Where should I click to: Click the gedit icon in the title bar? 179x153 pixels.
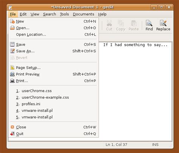pyautogui.click(x=11, y=8)
